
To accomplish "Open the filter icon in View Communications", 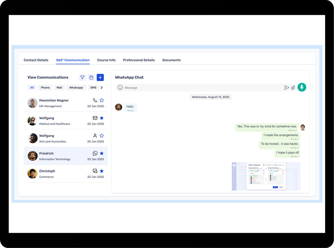I will (82, 77).
